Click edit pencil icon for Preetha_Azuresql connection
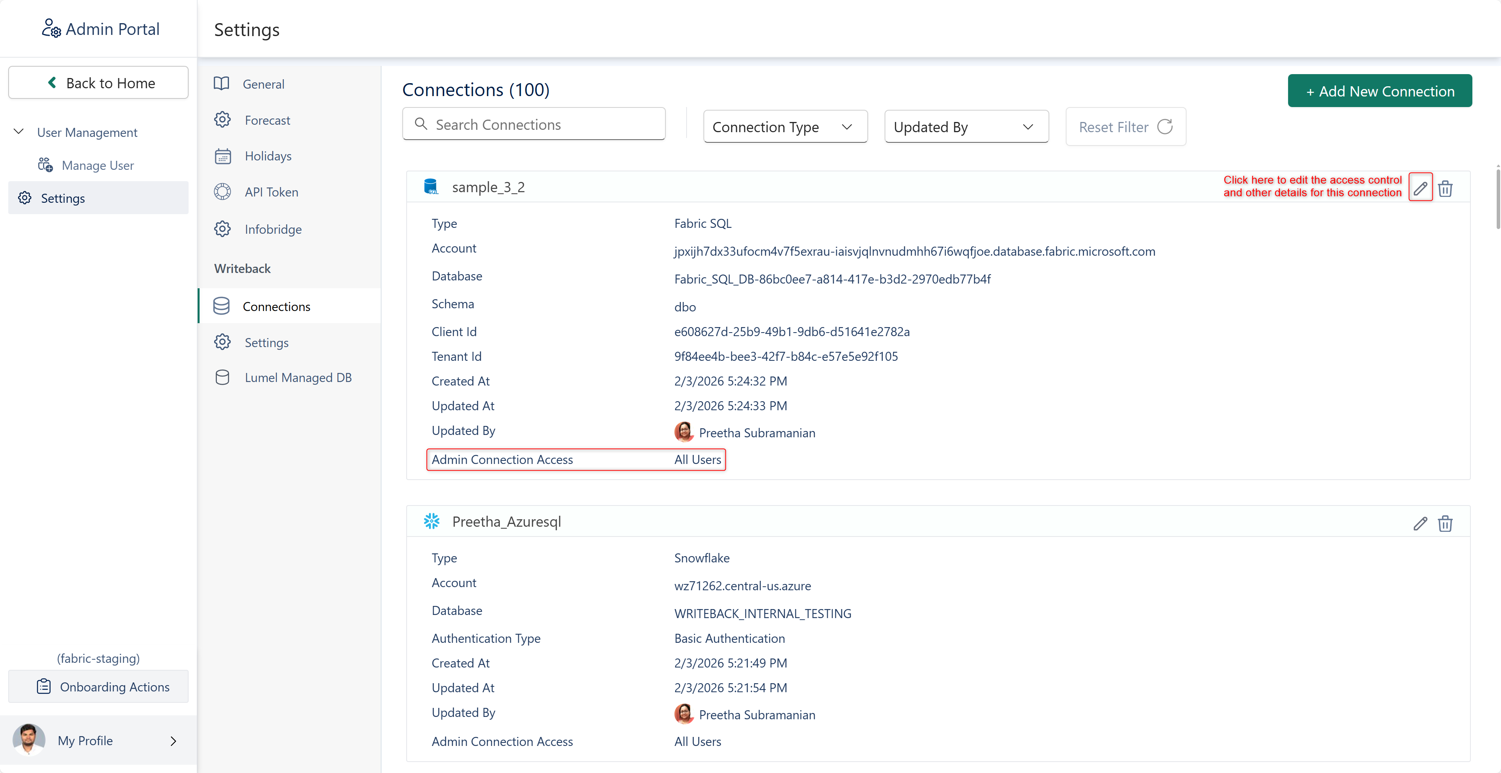1501x773 pixels. (1420, 523)
